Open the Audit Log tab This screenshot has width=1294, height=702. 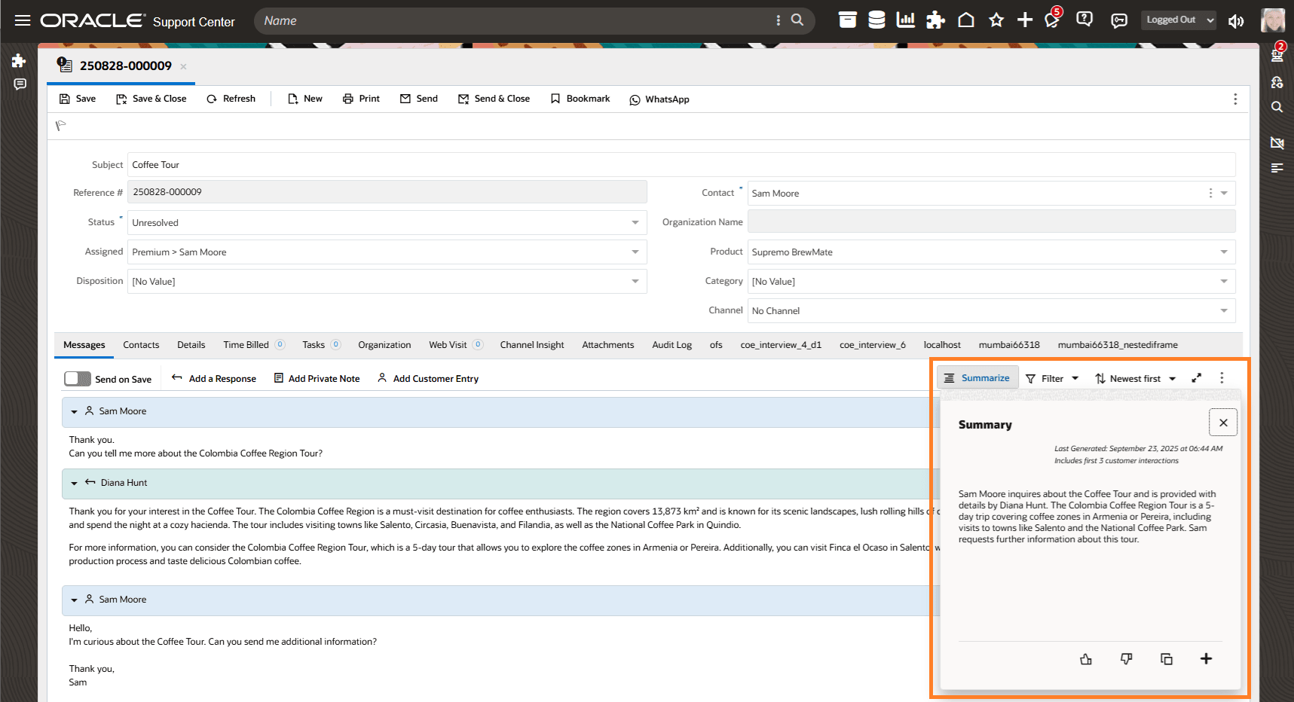click(671, 345)
